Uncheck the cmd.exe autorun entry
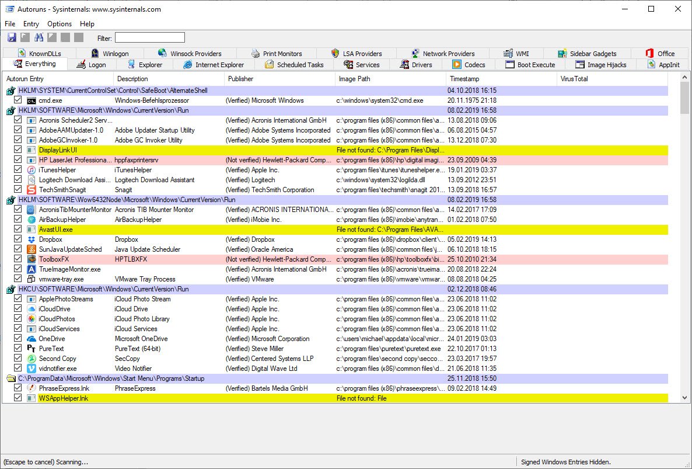 coord(18,100)
